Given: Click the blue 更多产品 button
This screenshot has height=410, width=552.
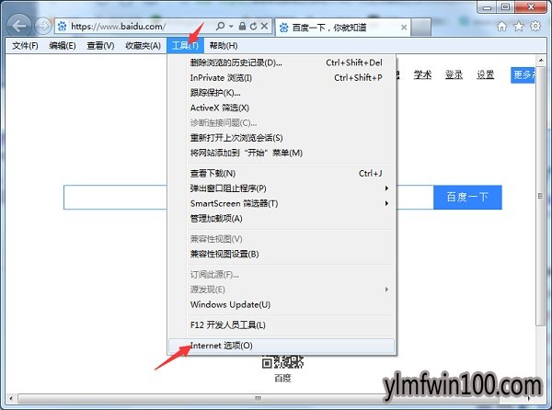Looking at the screenshot, I should (523, 75).
